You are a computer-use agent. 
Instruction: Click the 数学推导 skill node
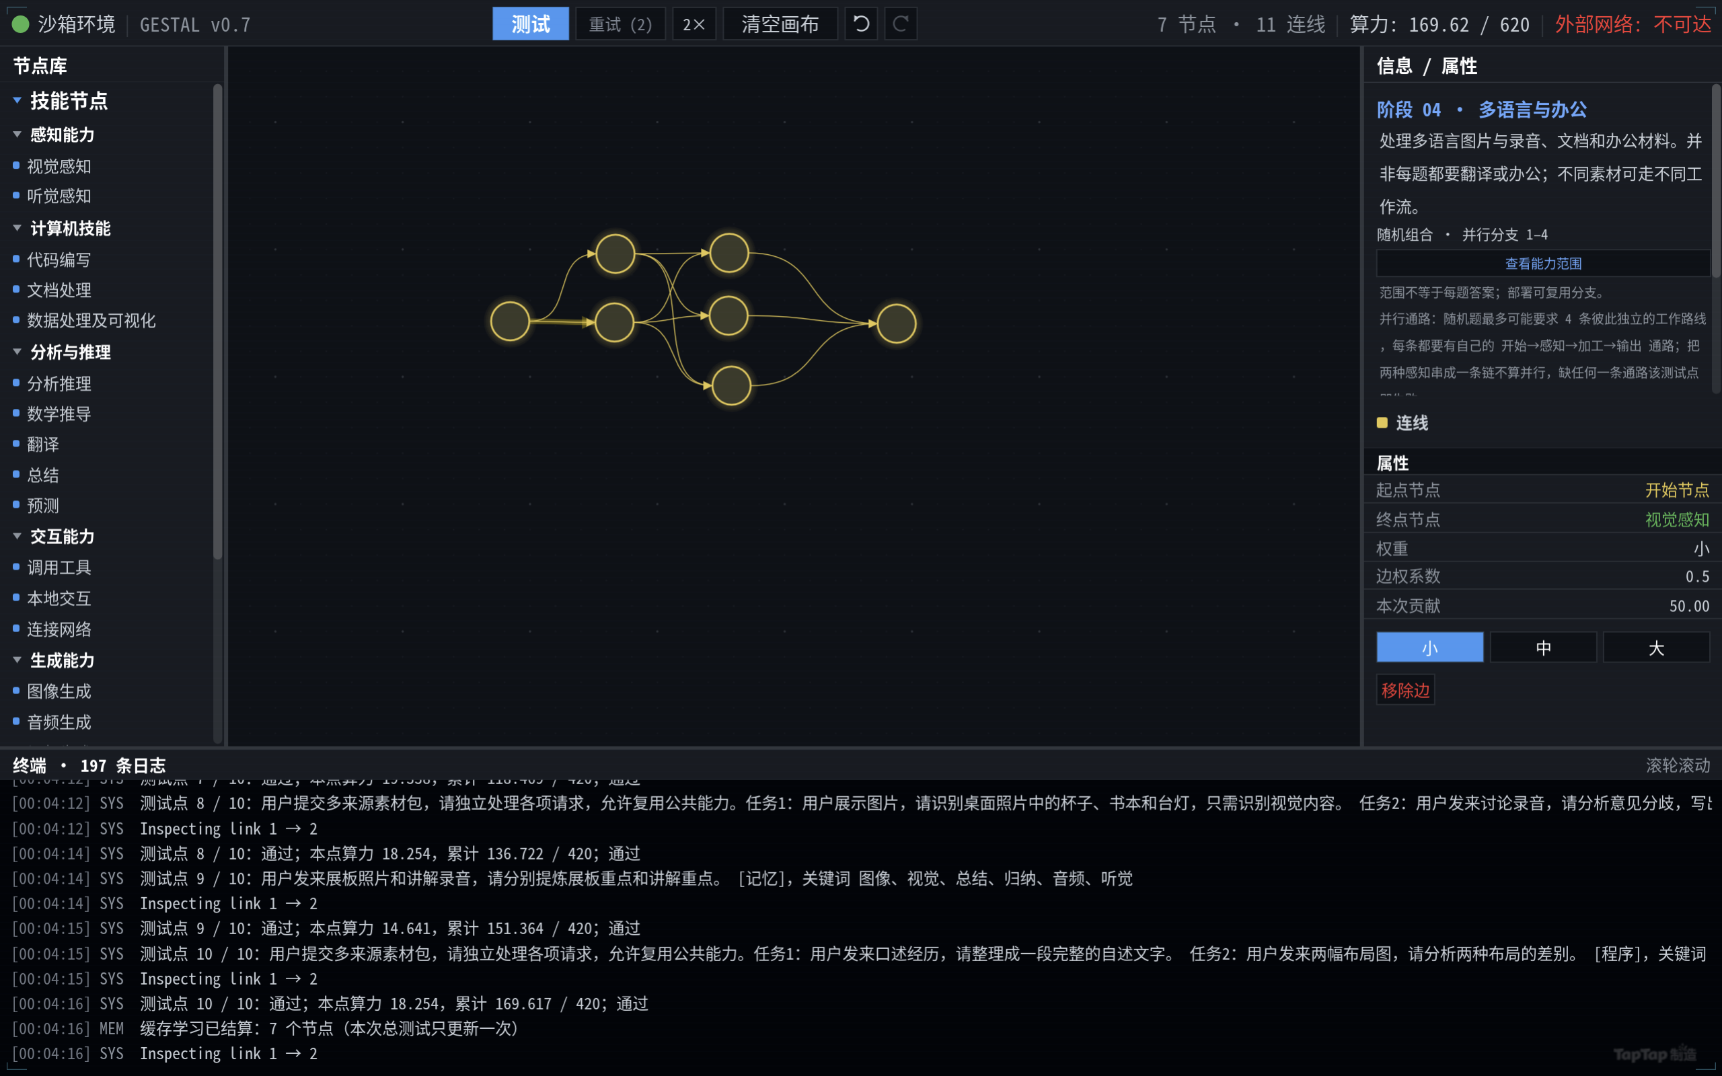[59, 414]
